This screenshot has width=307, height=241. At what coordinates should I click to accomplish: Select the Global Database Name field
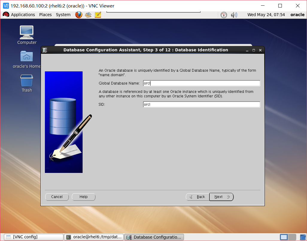pyautogui.click(x=201, y=83)
